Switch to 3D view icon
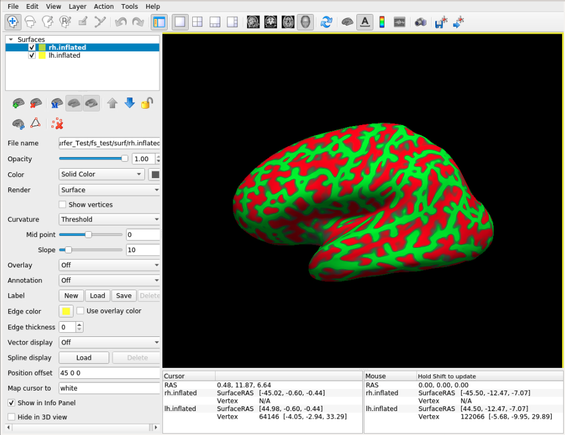This screenshot has width=565, height=435. point(305,22)
